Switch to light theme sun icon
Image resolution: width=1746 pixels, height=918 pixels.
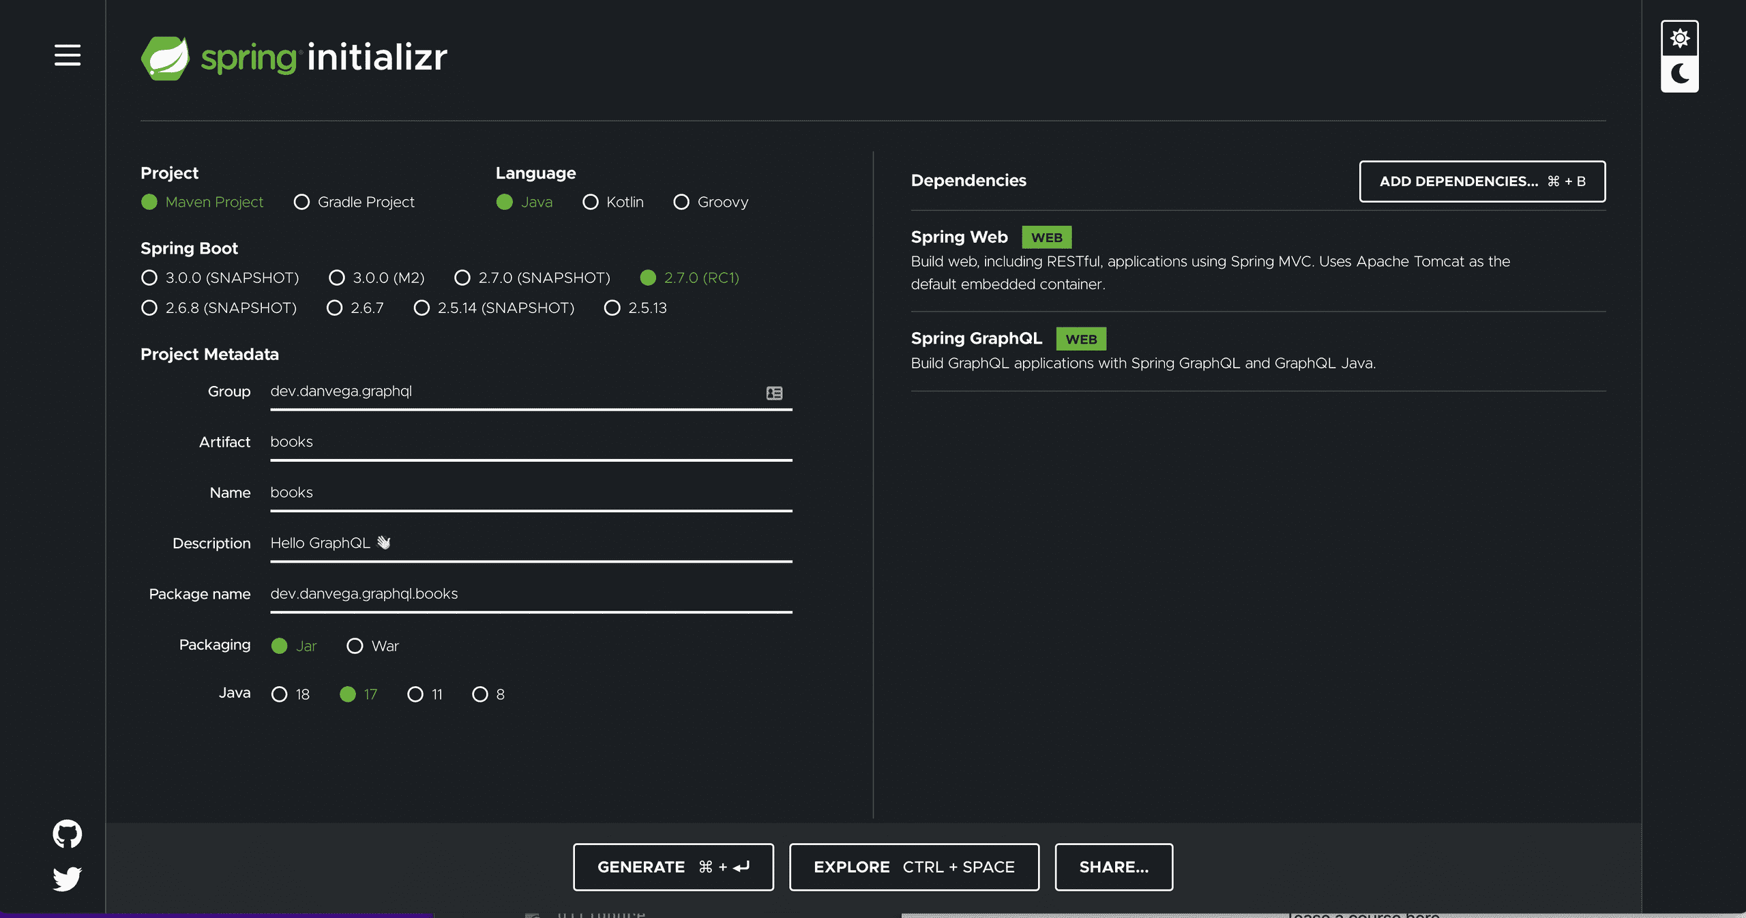1679,38
